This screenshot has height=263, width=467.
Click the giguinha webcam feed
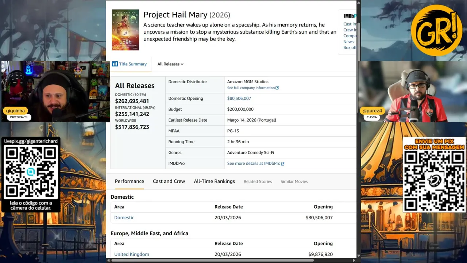[x=55, y=92]
